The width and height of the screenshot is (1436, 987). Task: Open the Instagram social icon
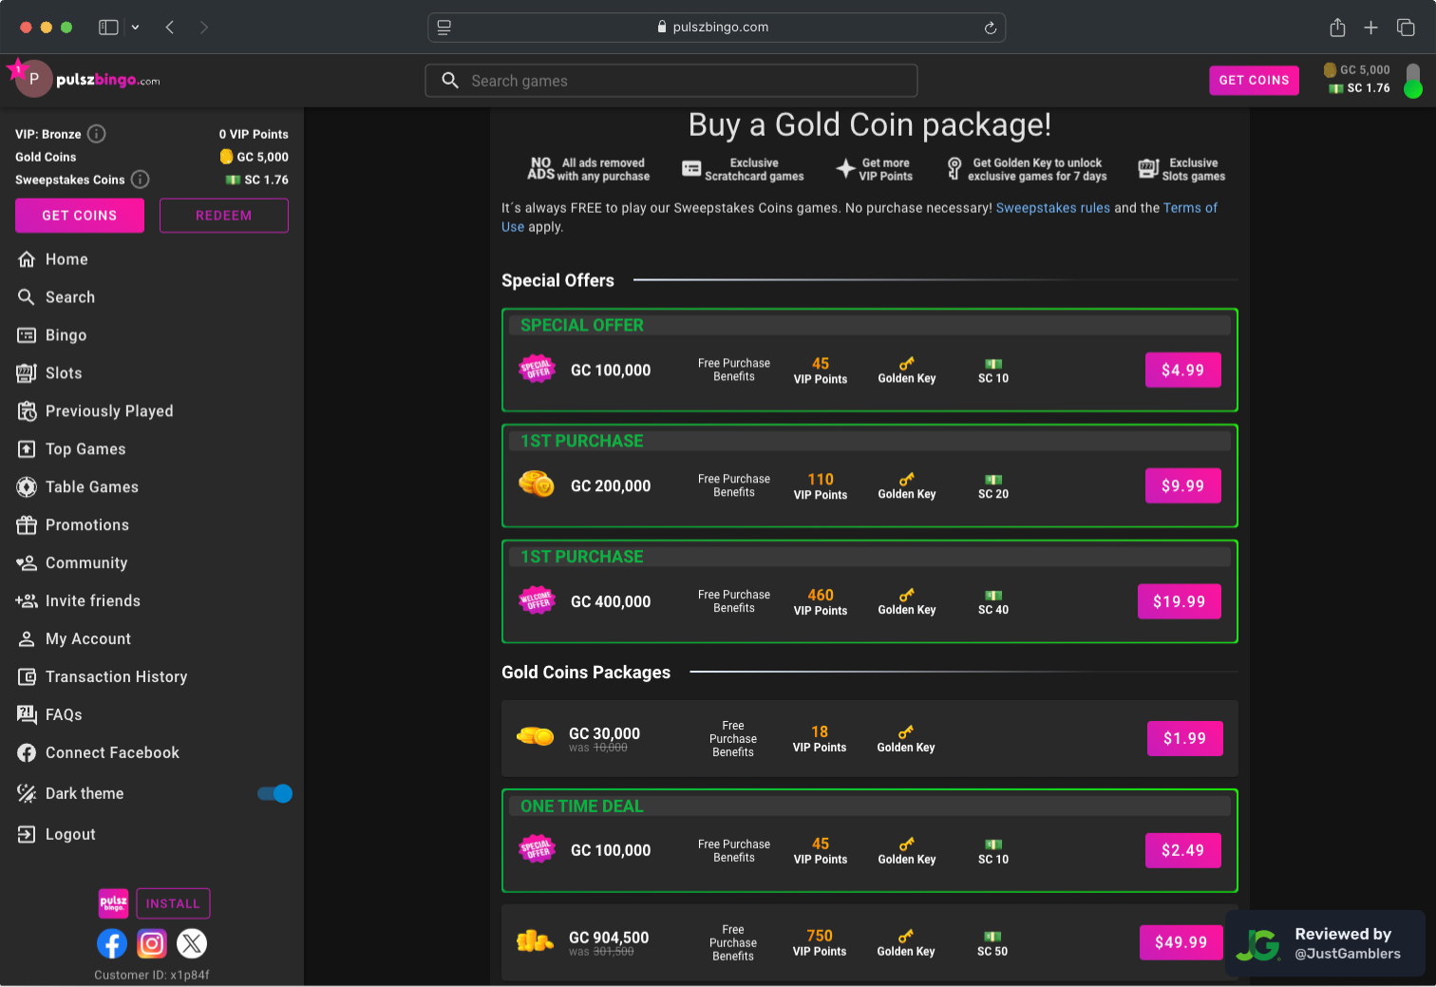click(x=152, y=943)
